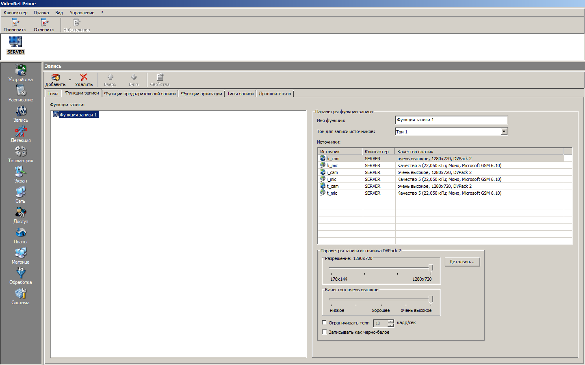585x365 pixels.
Task: Click the Удалить red cross icon
Action: coord(84,77)
